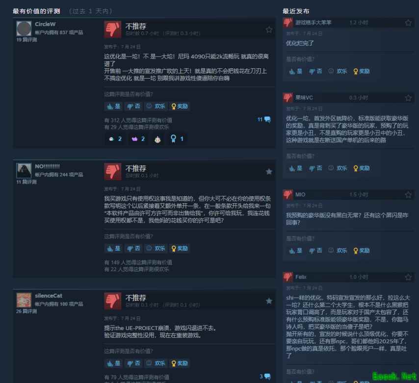Toggle the star on CircleW's review
The image size is (419, 383).
coord(269,29)
